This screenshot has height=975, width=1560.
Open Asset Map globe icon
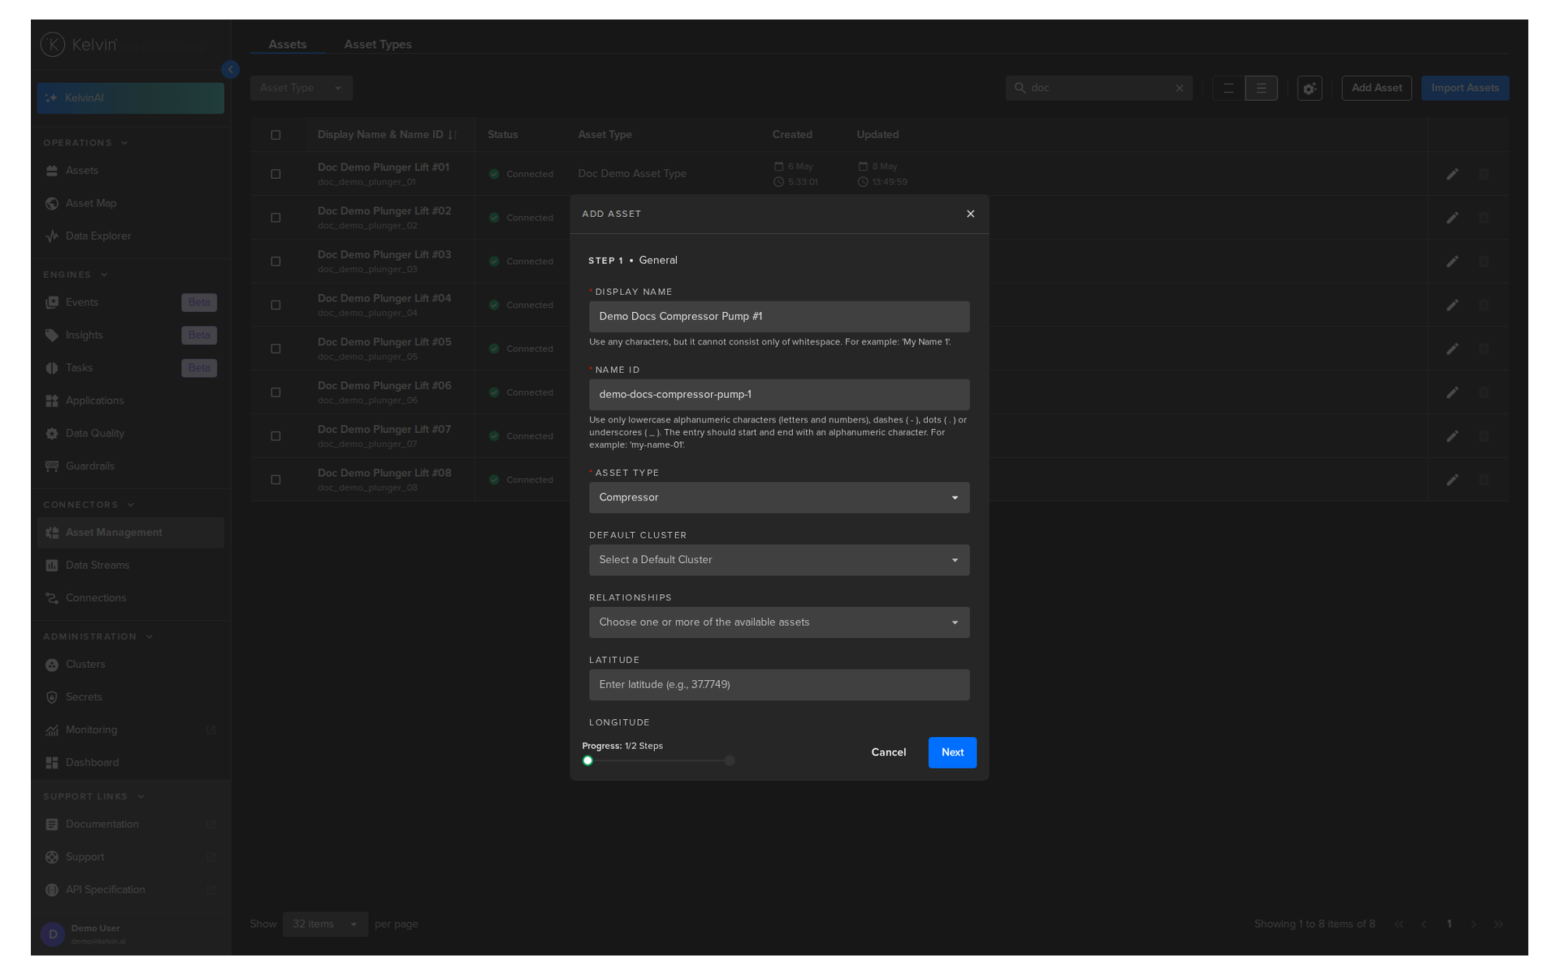tap(52, 203)
